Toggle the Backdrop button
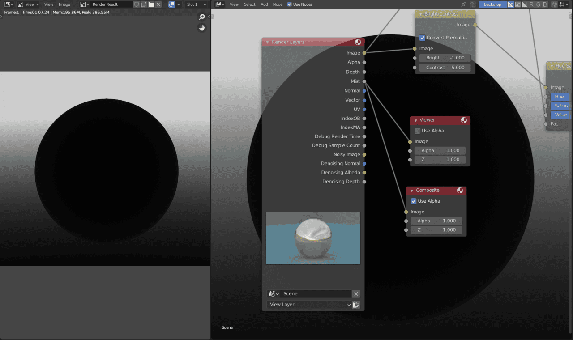This screenshot has width=573, height=340. (x=492, y=4)
